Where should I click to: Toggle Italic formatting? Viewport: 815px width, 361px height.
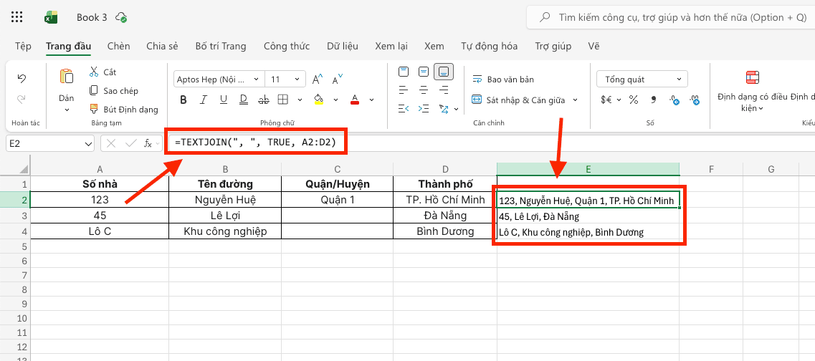pos(204,100)
